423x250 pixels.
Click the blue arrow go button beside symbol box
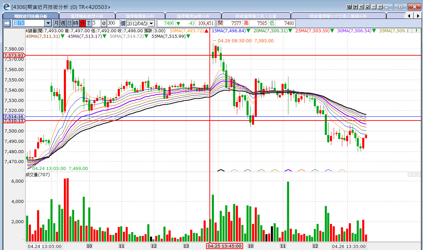coord(7,23)
